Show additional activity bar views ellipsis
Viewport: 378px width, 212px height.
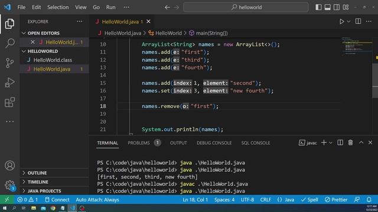point(9,121)
